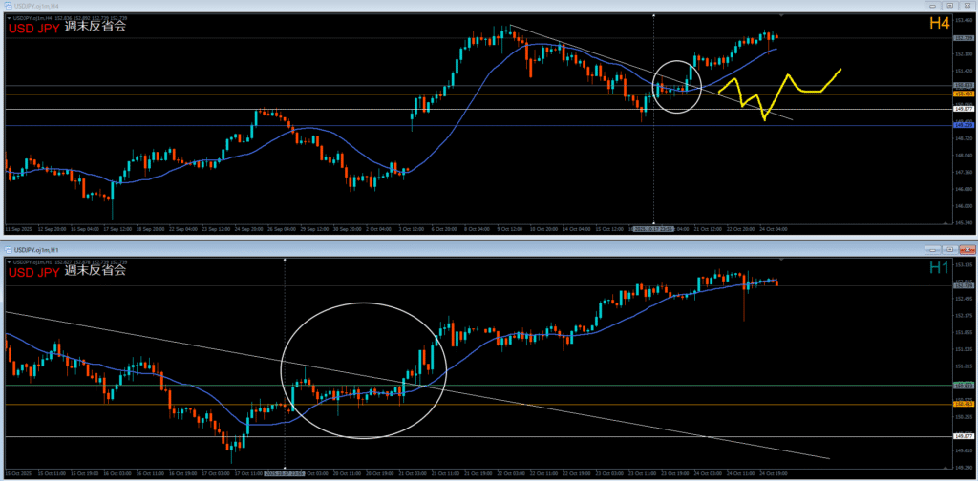The image size is (978, 481).
Task: Click the orange horizontal line on H4 chart
Action: 287,94
